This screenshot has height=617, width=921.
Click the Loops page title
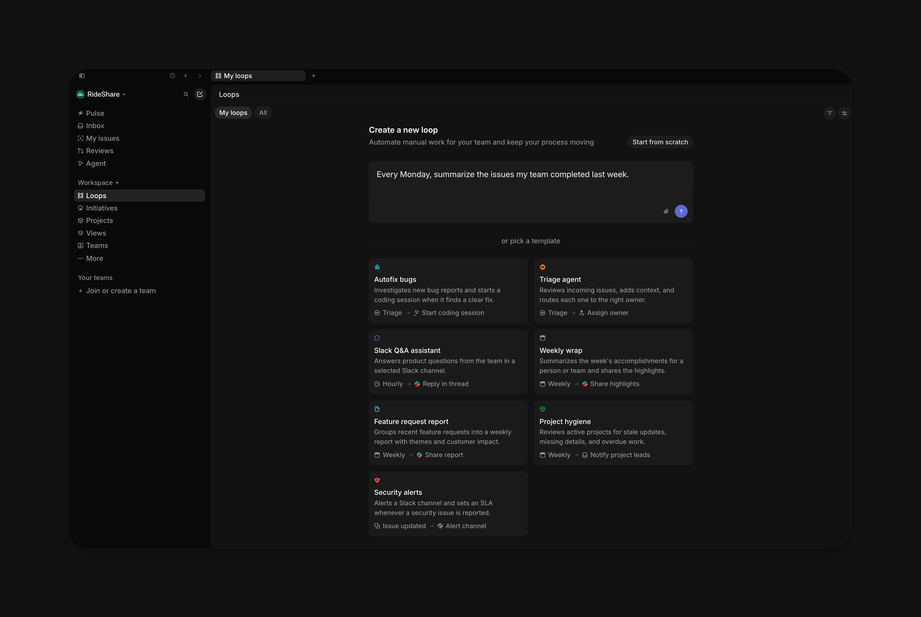[229, 94]
